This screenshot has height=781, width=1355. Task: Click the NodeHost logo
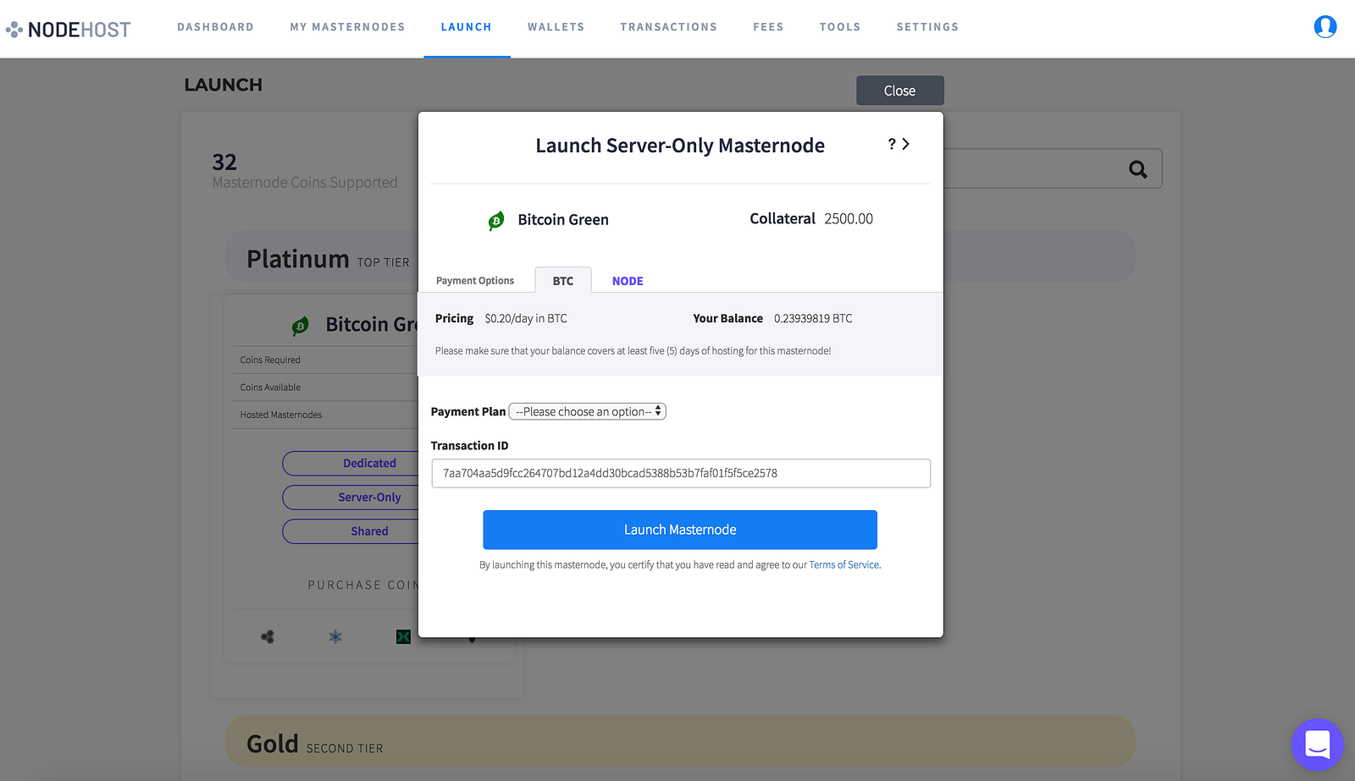pyautogui.click(x=69, y=30)
